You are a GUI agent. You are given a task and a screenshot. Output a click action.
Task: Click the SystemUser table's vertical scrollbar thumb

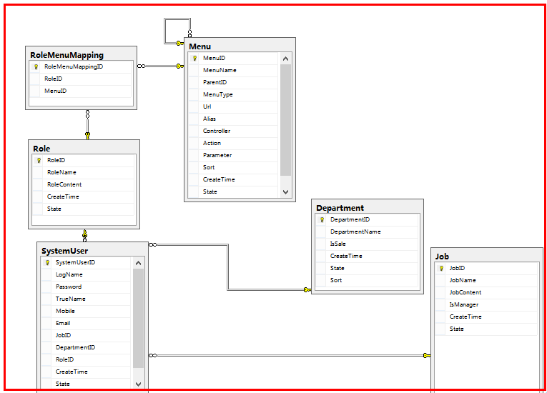pyautogui.click(x=139, y=318)
